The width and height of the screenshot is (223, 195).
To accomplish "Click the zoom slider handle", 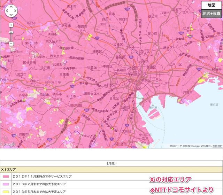I will [x=11, y=32].
